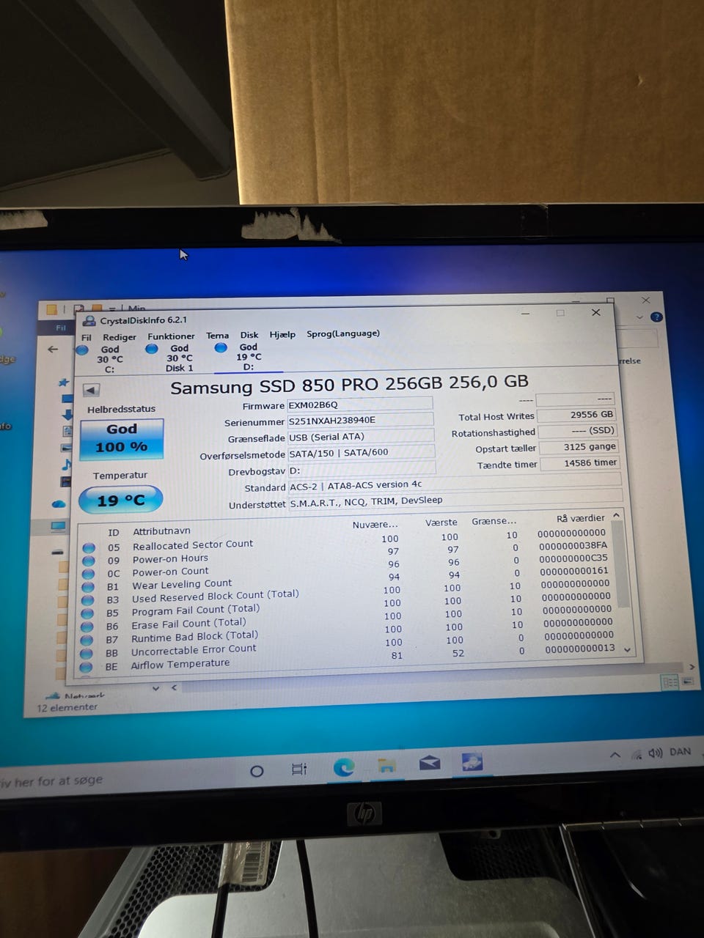Click the Standard ACS-2 text field
Image resolution: width=704 pixels, height=938 pixels.
coord(455,484)
